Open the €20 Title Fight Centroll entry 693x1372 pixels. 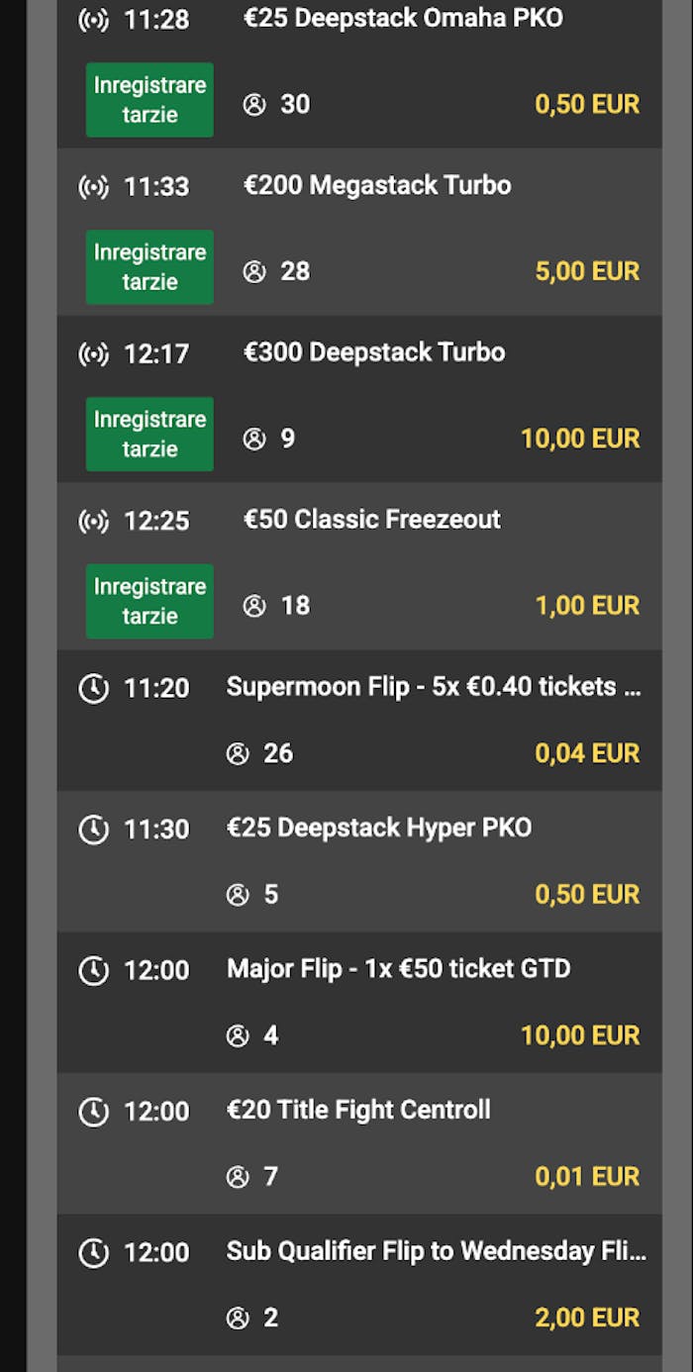tap(360, 1109)
